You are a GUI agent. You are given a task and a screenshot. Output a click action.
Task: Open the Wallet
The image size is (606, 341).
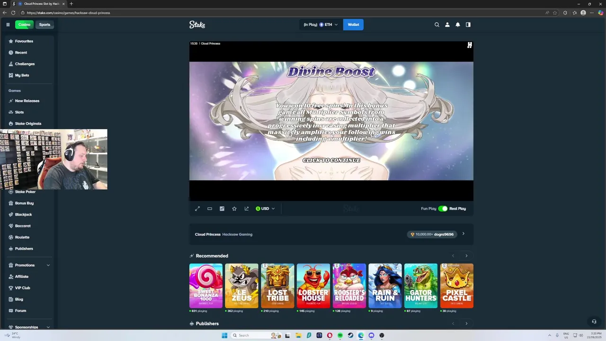click(x=353, y=25)
